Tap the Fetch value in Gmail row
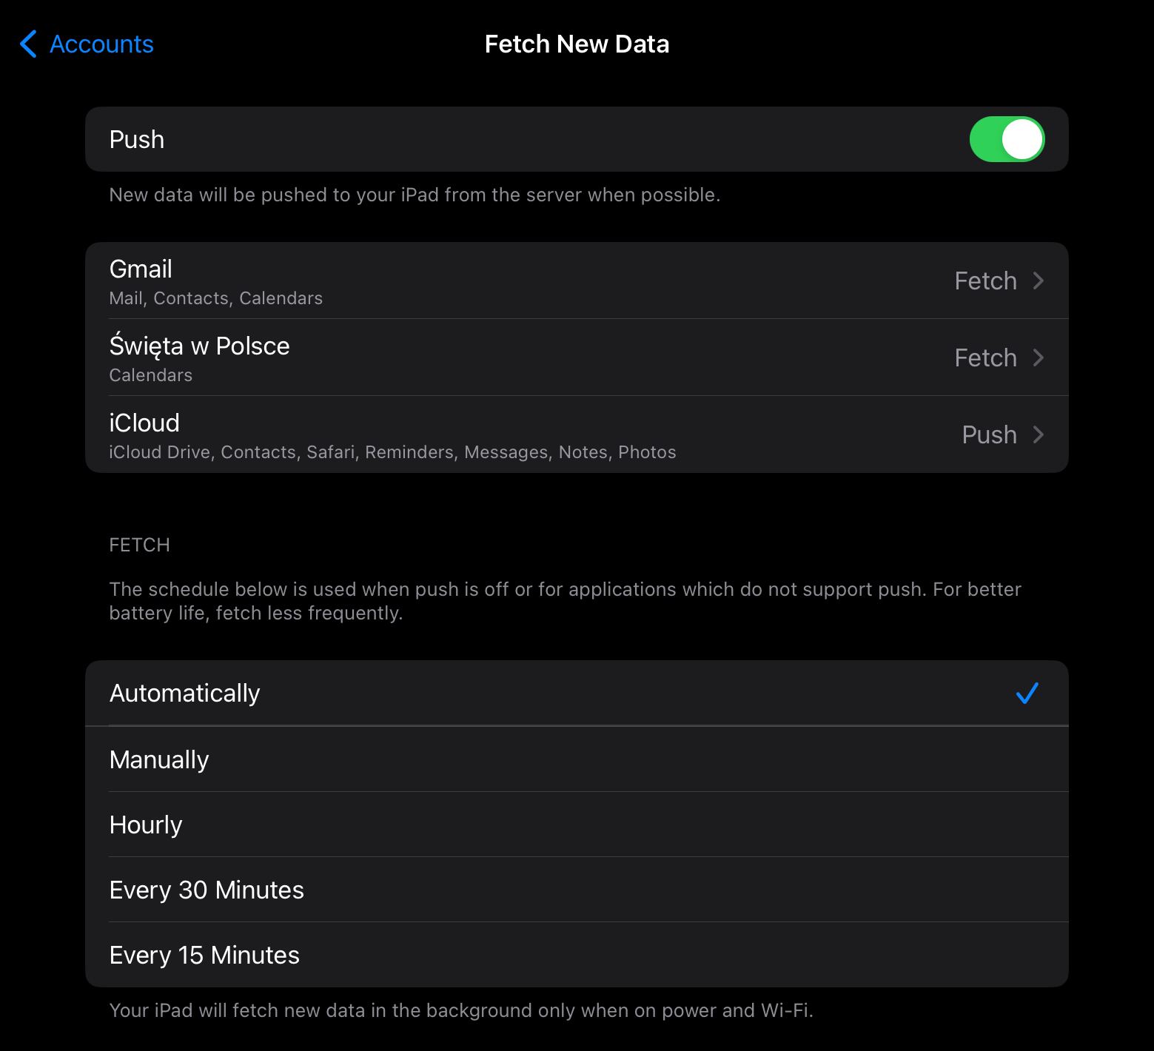The height and width of the screenshot is (1051, 1154). point(985,281)
